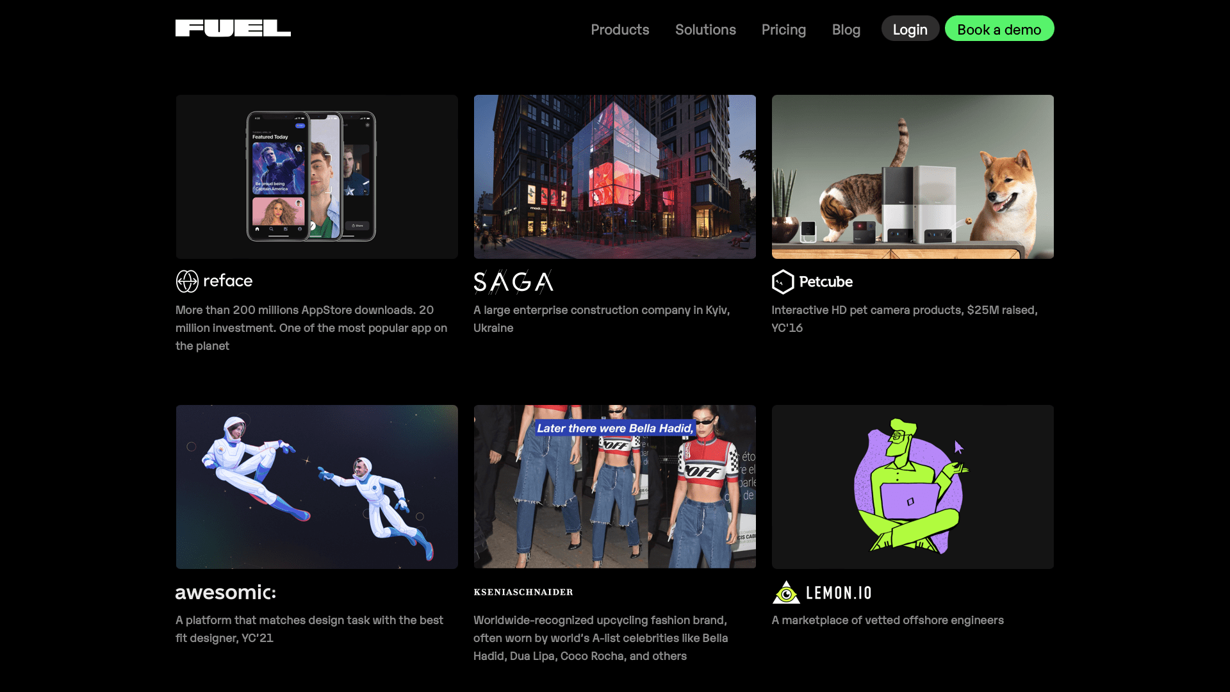Click the Book a demo button
Screen dimensions: 1230x692
999,29
